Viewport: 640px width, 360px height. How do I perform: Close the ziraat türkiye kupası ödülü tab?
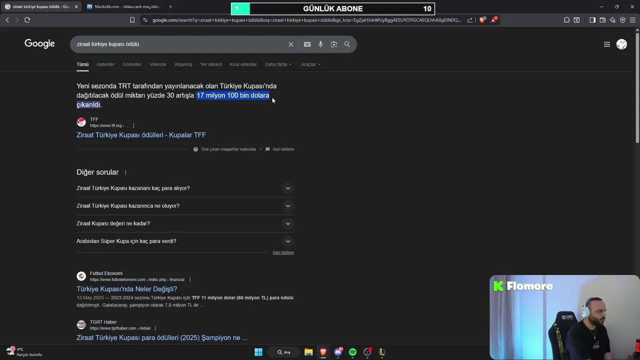76,6
